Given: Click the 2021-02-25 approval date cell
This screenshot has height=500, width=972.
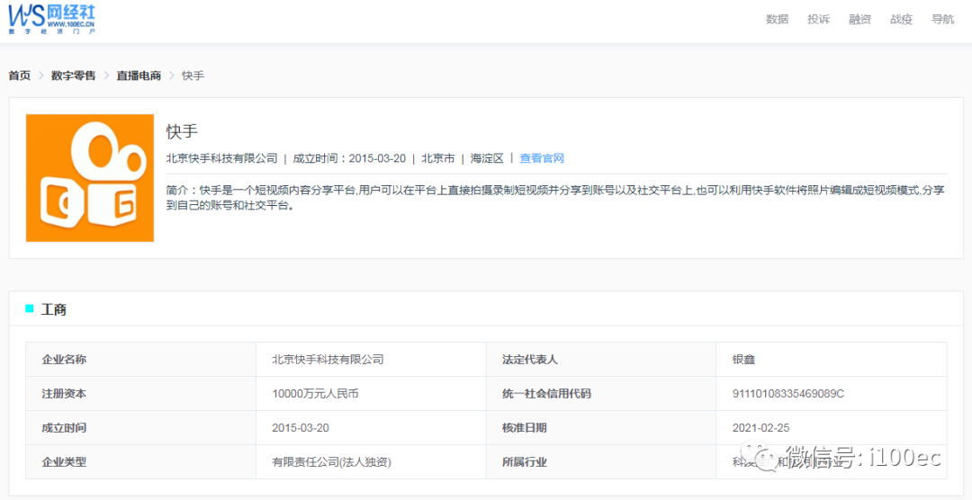Looking at the screenshot, I should (760, 428).
